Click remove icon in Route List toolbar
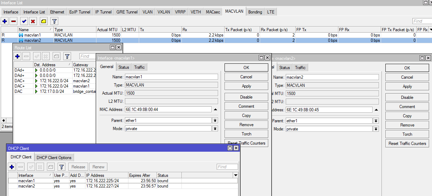 pyautogui.click(x=27, y=56)
